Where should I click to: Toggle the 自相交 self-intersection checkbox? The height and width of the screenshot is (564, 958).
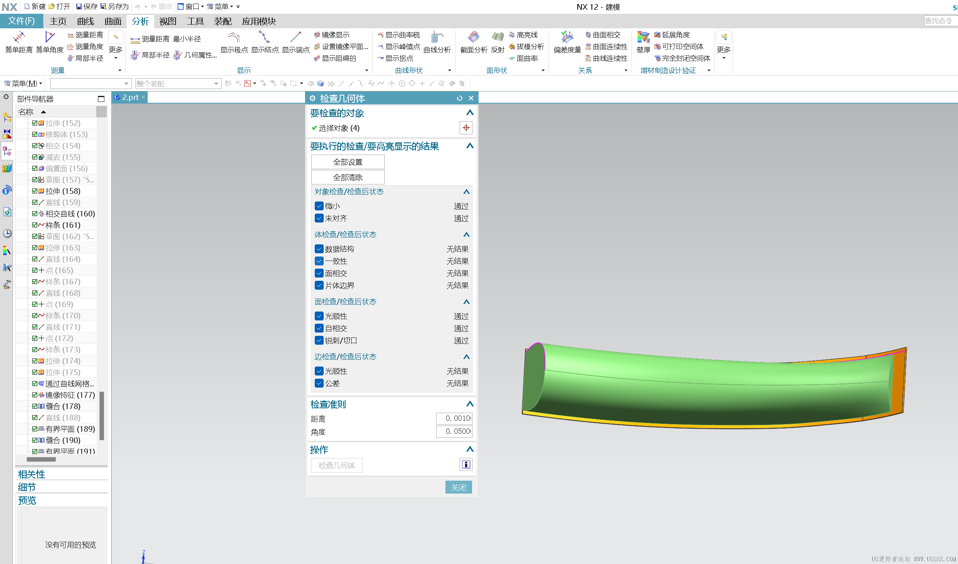[319, 328]
